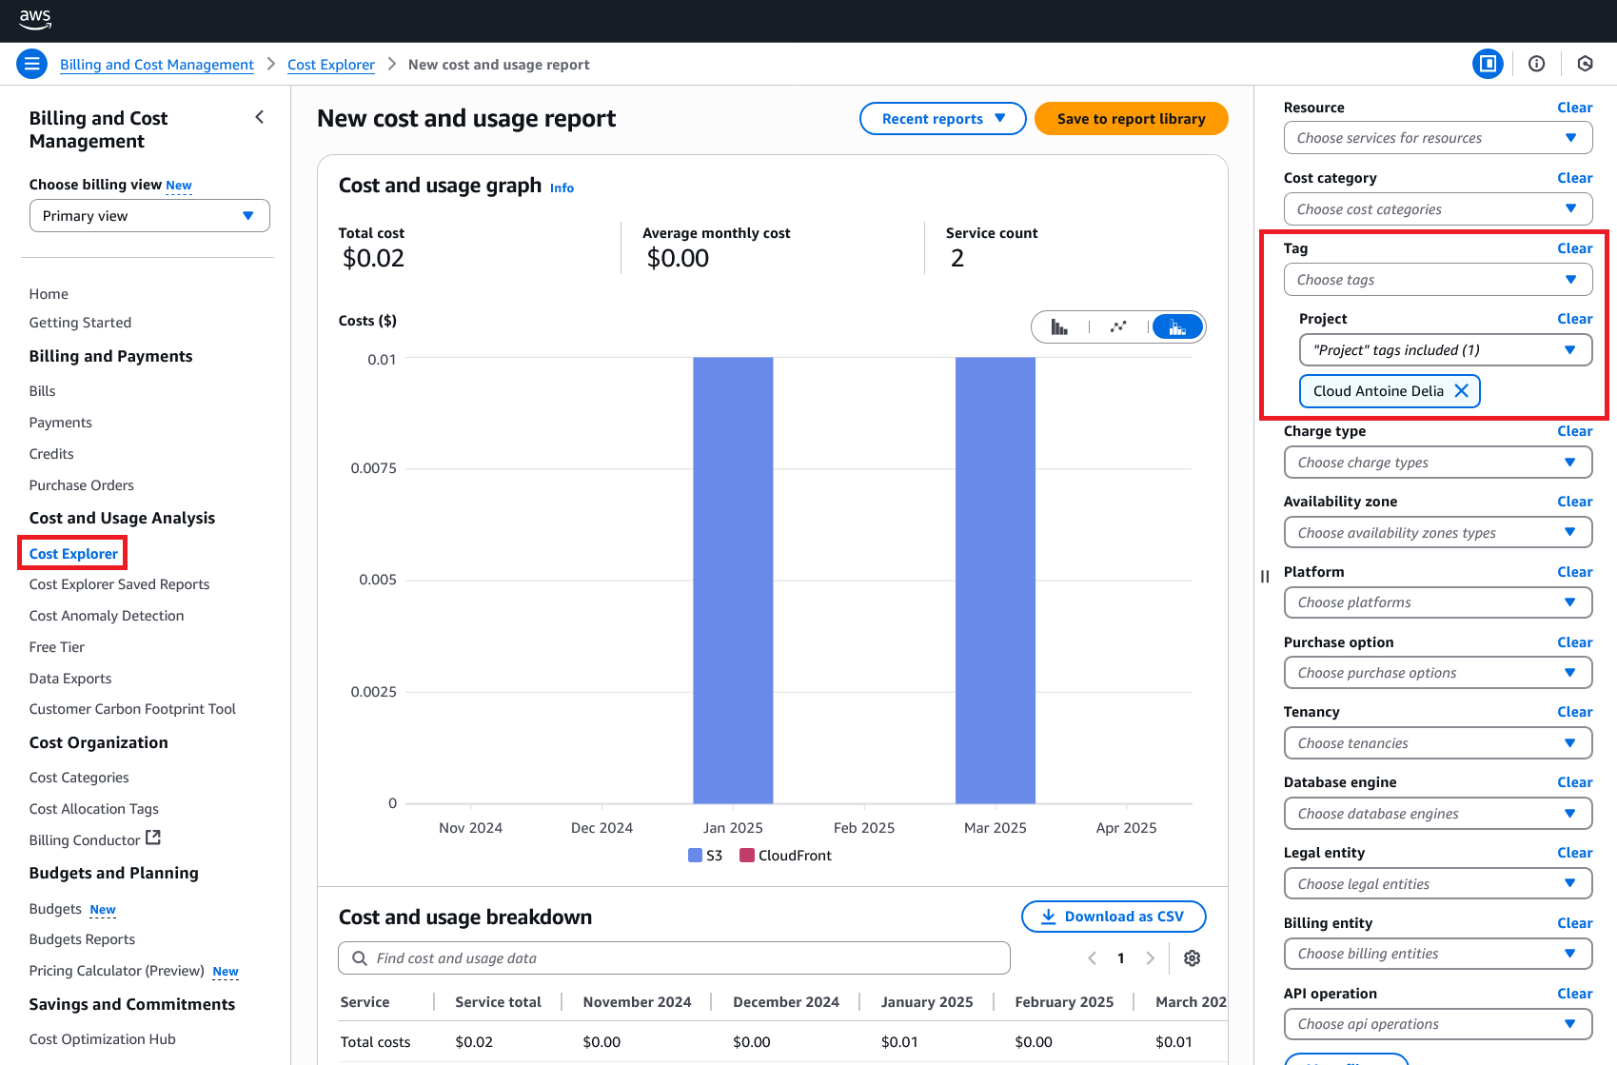
Task: Click the Mar 2025 cost bar
Action: click(x=996, y=581)
